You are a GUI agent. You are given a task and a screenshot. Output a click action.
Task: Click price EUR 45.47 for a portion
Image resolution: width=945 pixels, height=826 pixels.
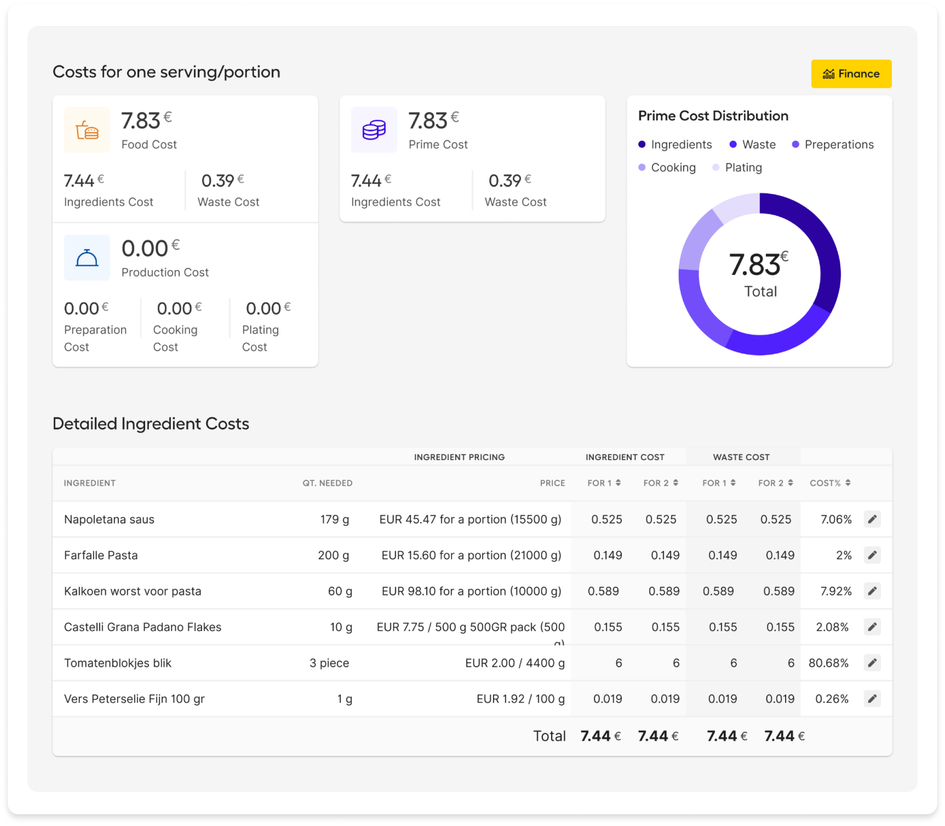[x=470, y=519]
